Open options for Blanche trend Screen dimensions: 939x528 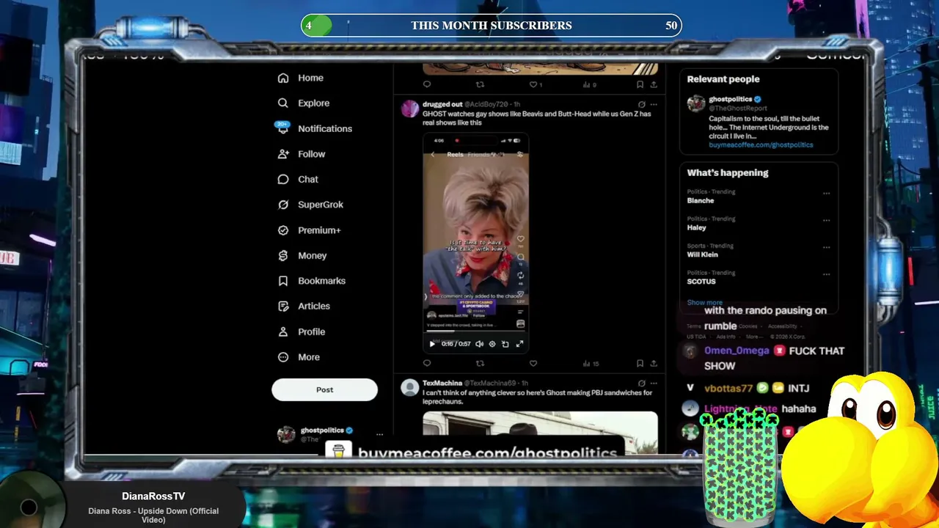click(826, 194)
